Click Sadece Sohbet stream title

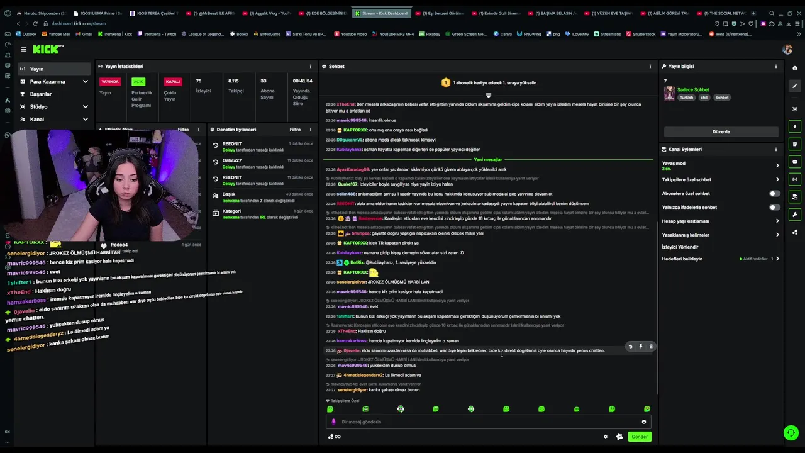(693, 90)
